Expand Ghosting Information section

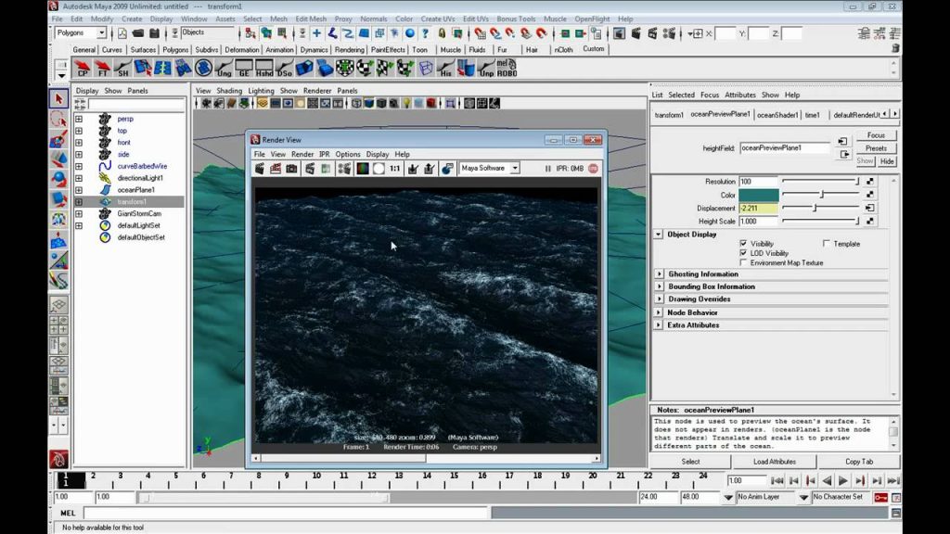[660, 274]
